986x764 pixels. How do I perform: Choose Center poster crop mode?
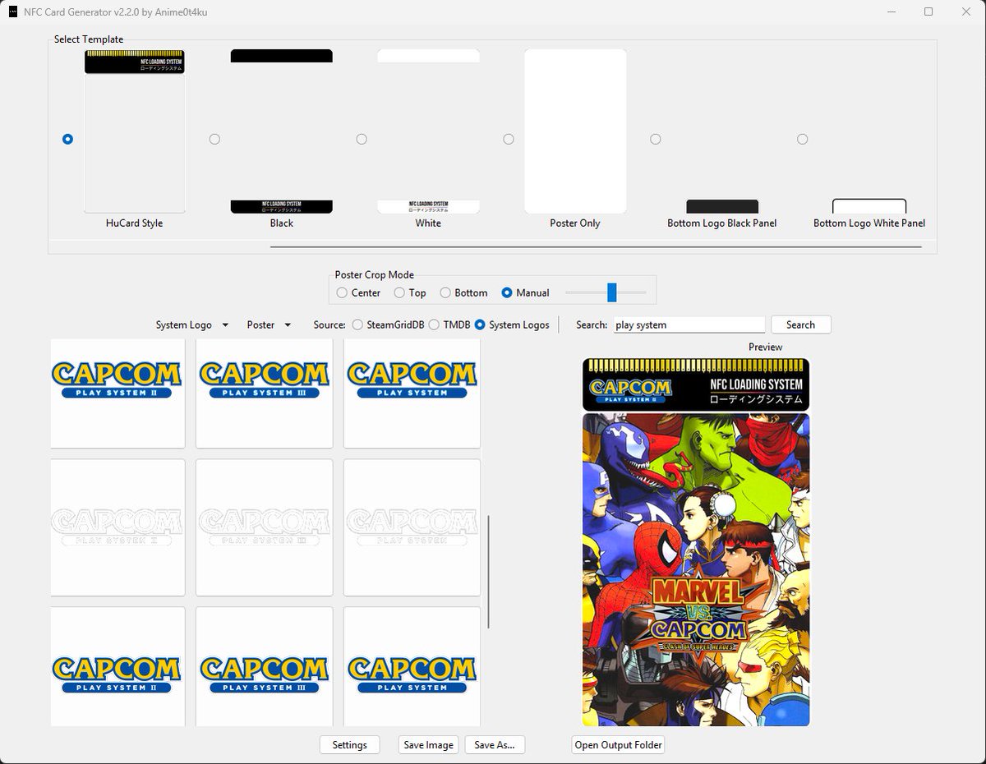click(x=342, y=292)
